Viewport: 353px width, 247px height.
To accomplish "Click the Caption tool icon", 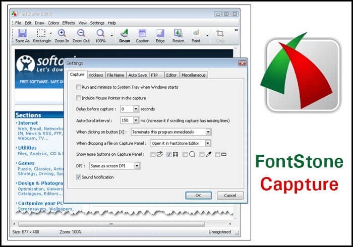I will [142, 33].
